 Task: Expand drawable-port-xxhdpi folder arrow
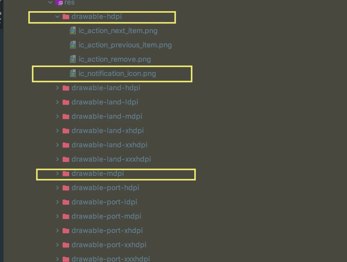[x=57, y=245]
